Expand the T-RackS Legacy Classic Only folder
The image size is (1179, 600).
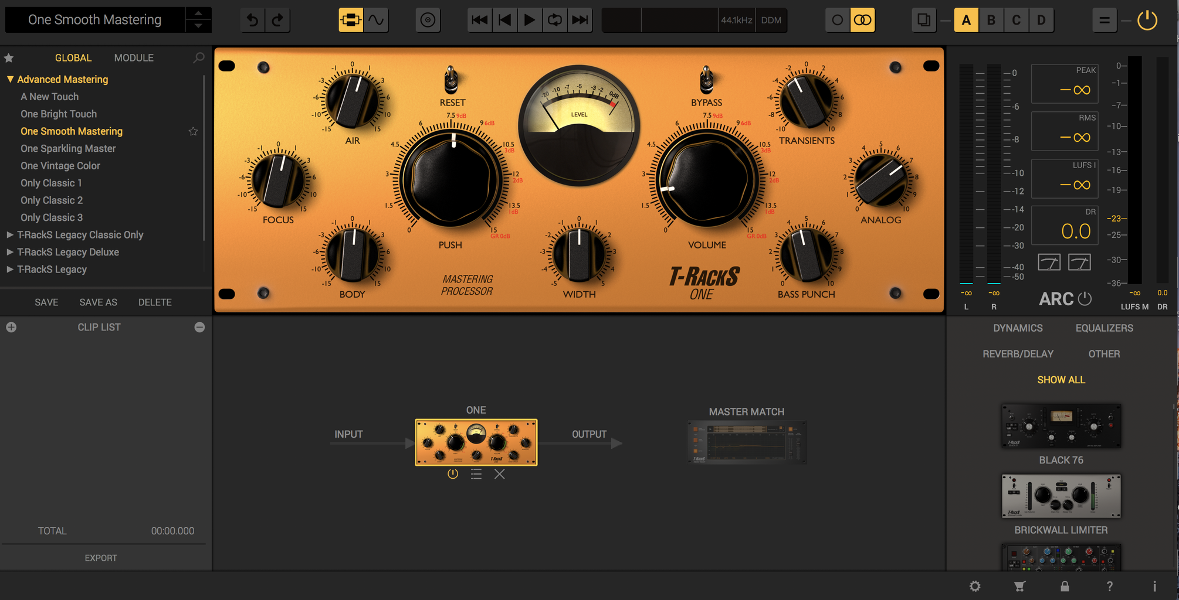coord(10,235)
